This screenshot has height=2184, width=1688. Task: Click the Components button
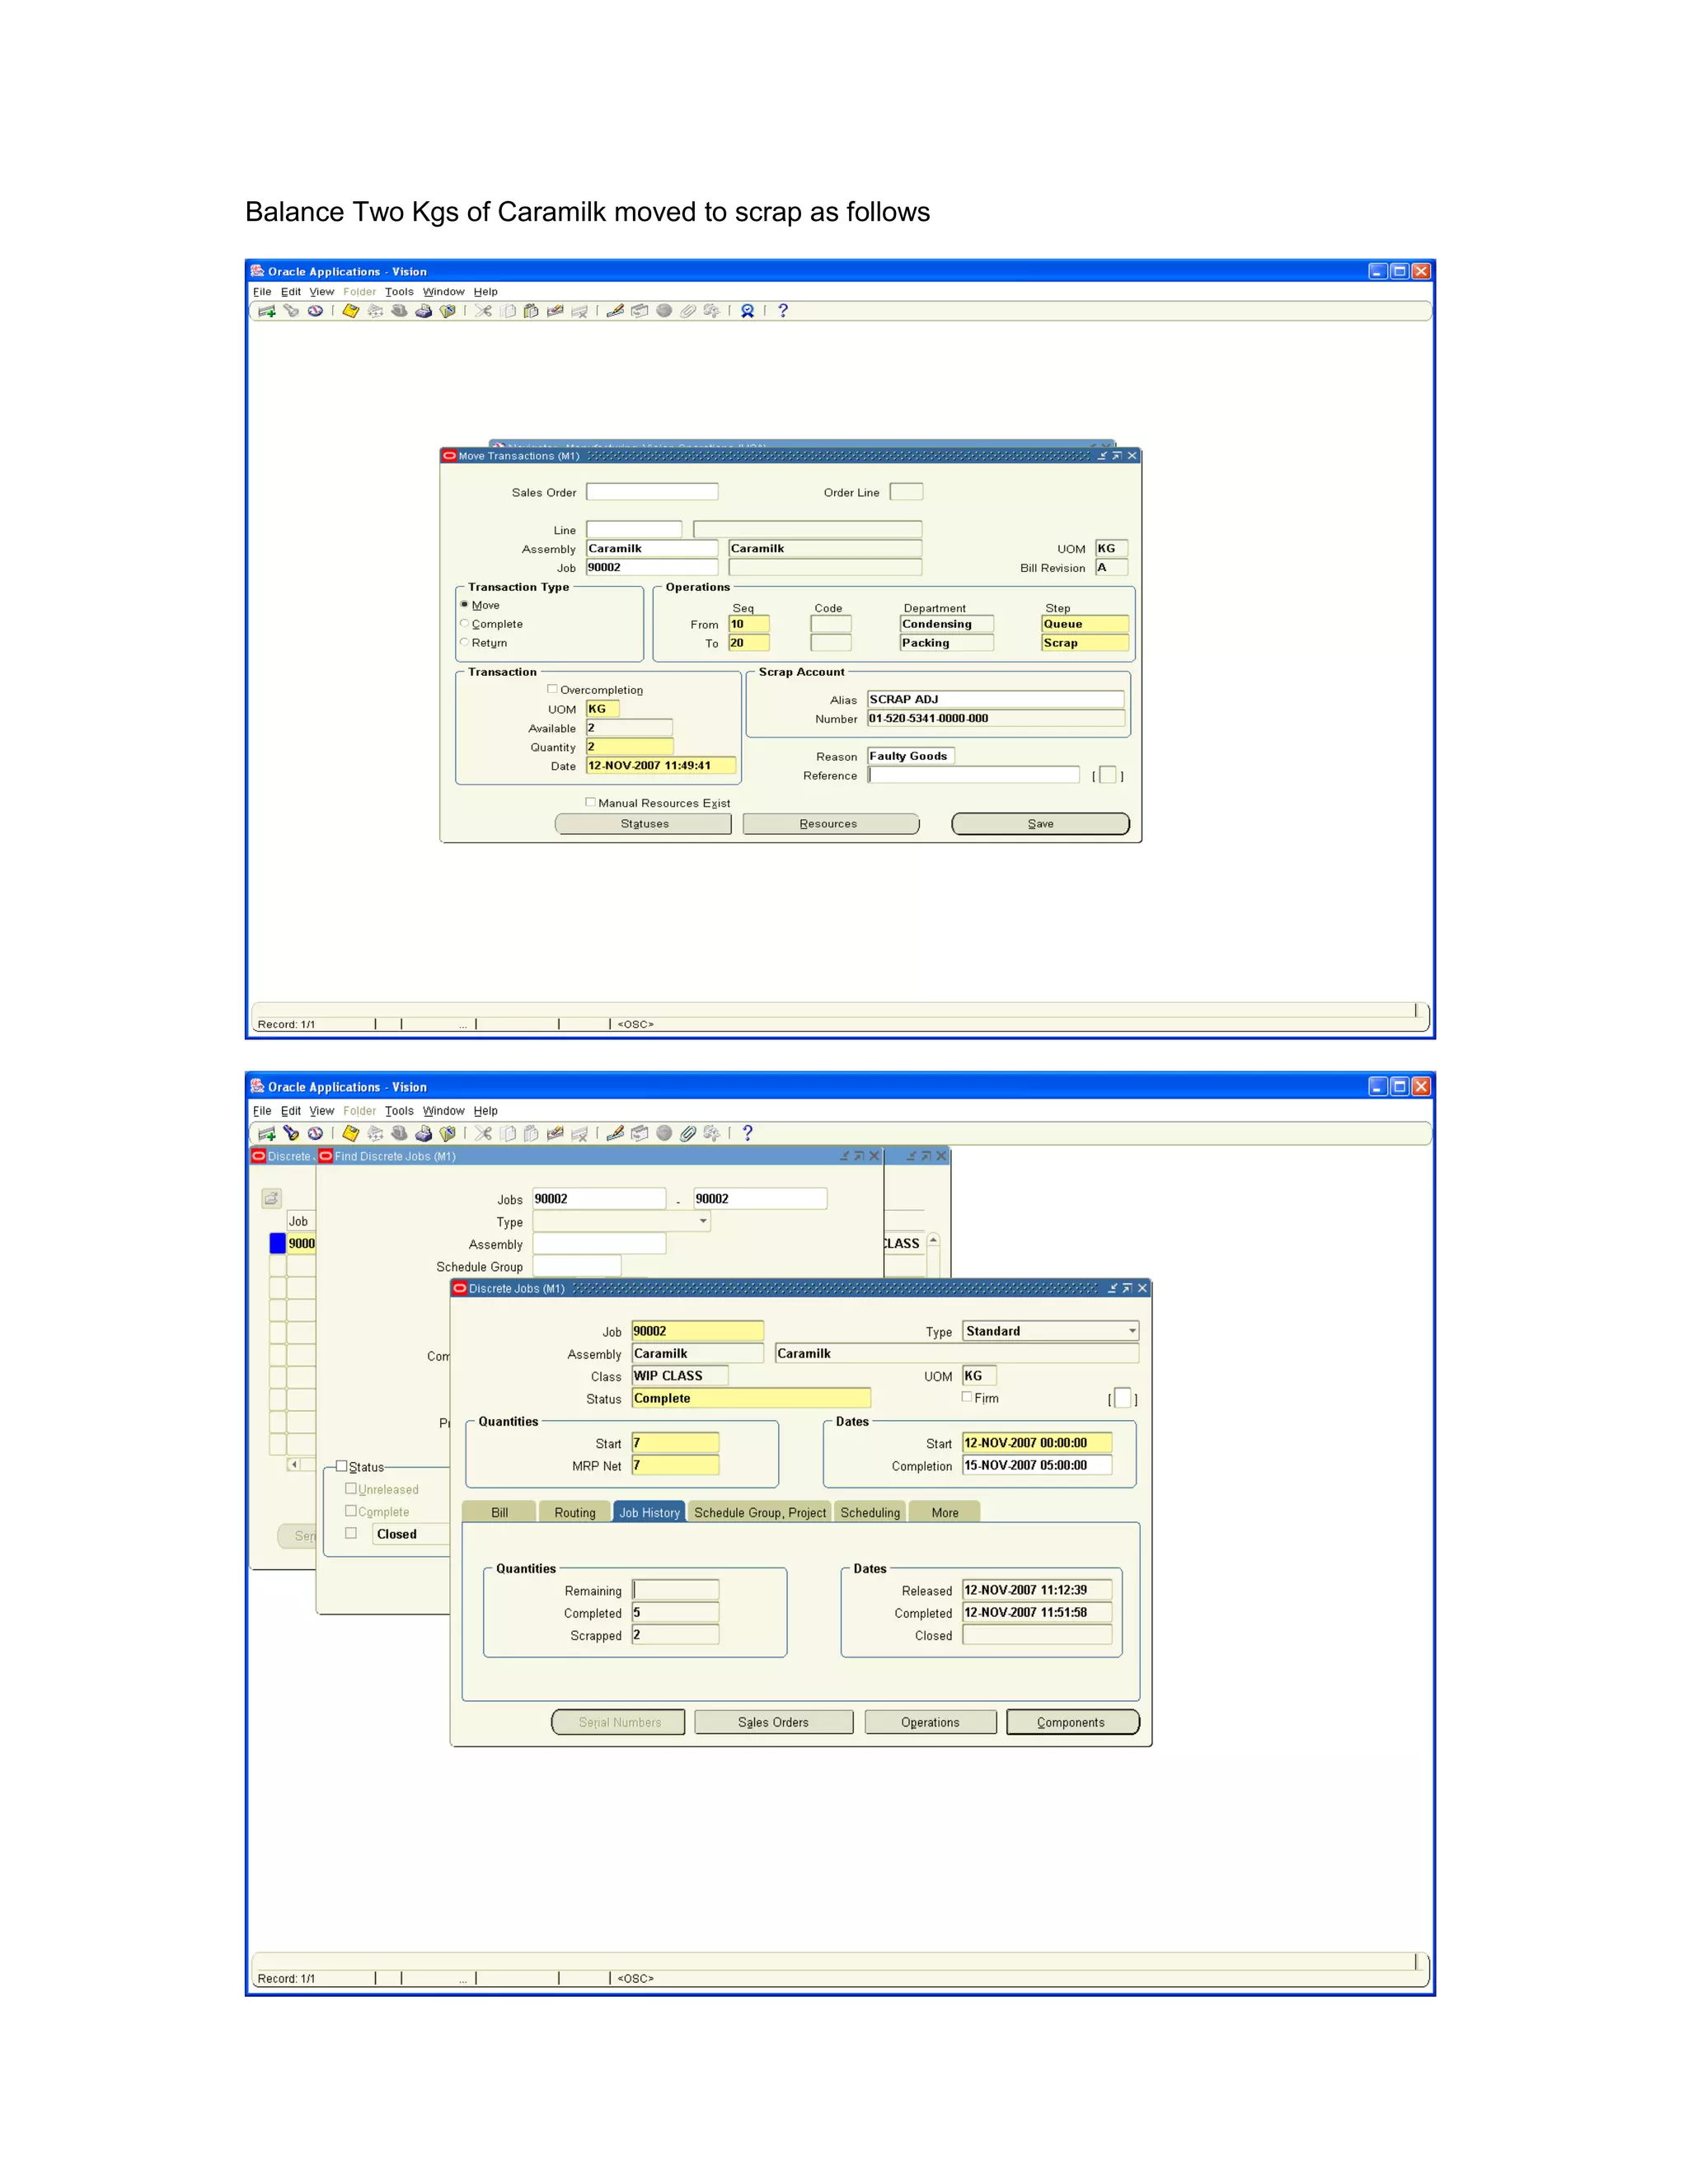pyautogui.click(x=1071, y=1722)
